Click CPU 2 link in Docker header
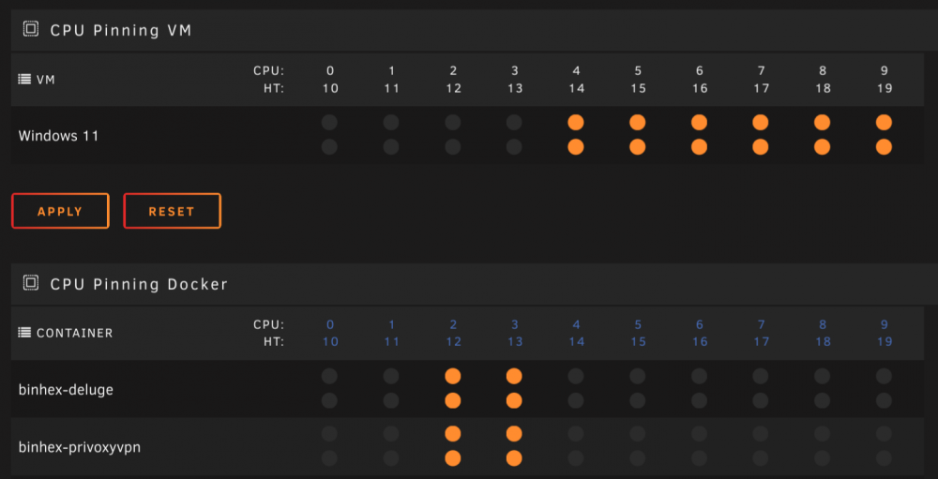 click(x=453, y=324)
